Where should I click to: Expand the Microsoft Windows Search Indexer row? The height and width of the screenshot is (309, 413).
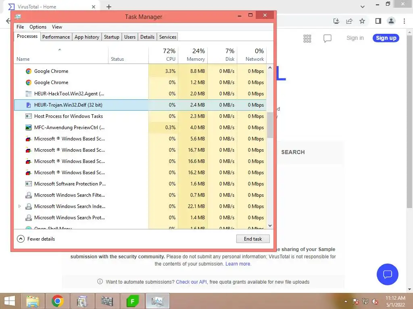tap(19, 206)
